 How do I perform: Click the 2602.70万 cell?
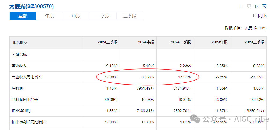(x=182, y=111)
